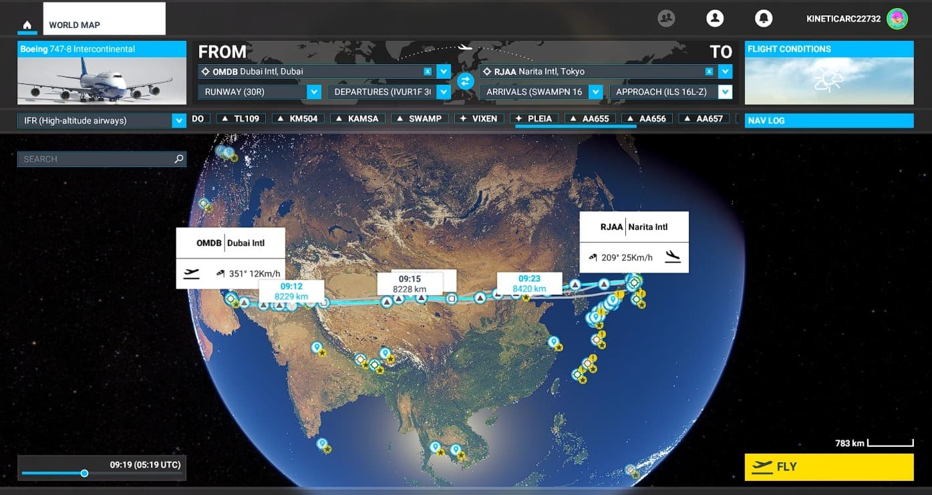Click the KINETICARC22732 avatar picture

coord(897,19)
